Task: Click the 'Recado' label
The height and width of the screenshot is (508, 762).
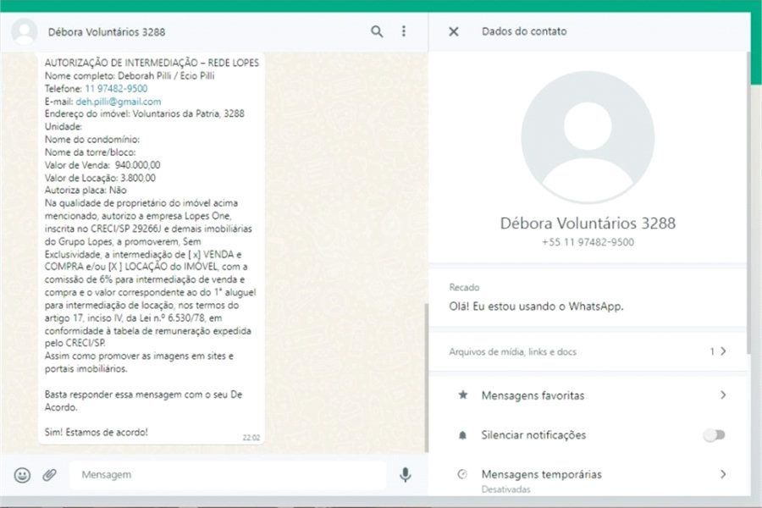Action: point(464,287)
